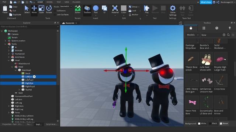Activate the Select tool
236x132 pixels.
tap(27, 9)
